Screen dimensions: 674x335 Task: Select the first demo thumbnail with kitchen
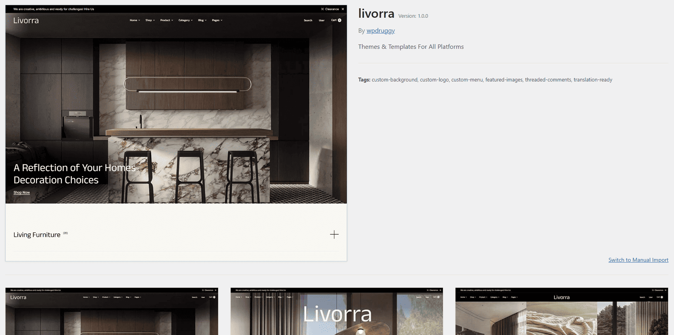(x=112, y=311)
